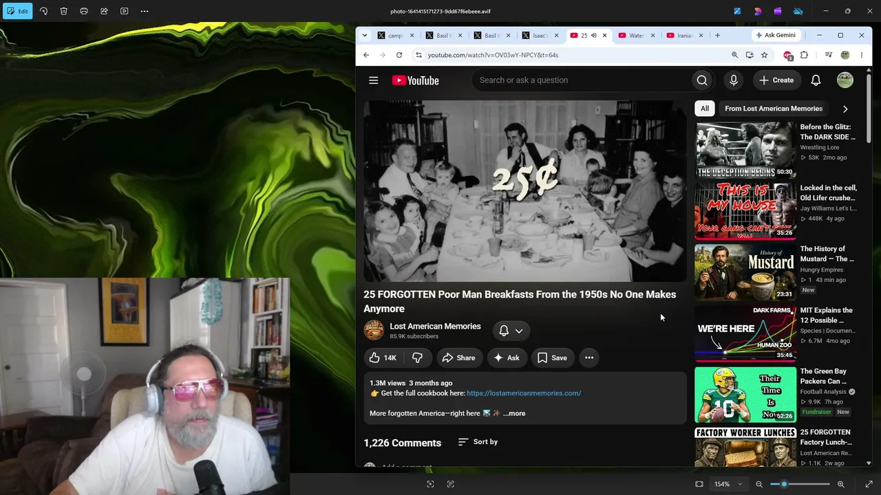Click the "Search or ask a question" field
This screenshot has width=881, height=495.
(584, 80)
